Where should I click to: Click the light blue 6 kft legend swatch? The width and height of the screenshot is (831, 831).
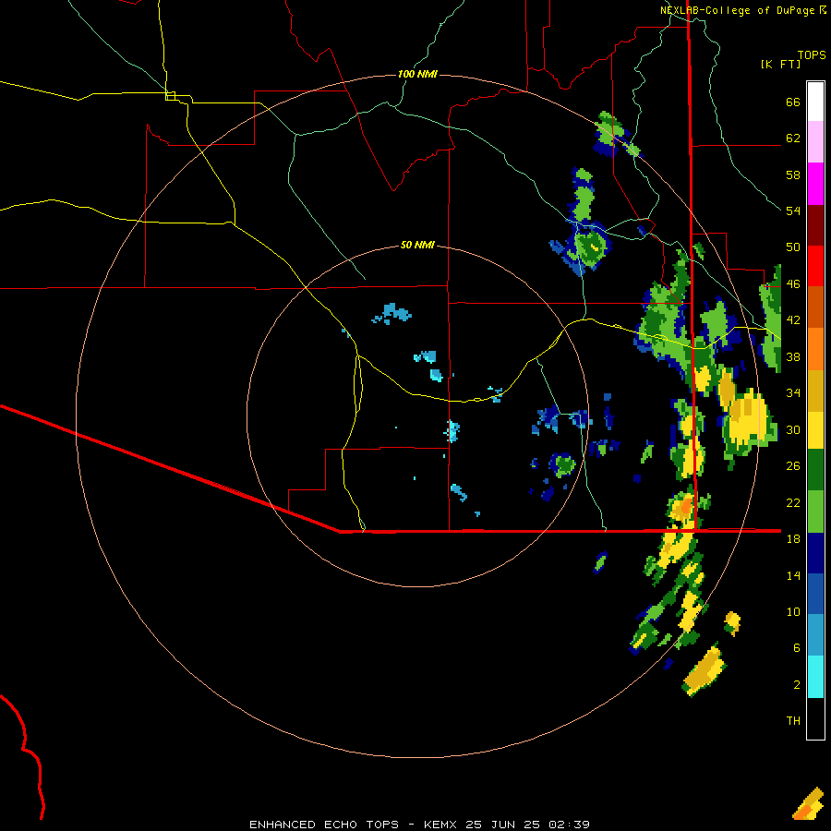click(x=815, y=635)
